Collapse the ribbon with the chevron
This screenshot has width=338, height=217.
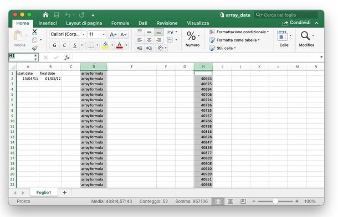[x=316, y=23]
